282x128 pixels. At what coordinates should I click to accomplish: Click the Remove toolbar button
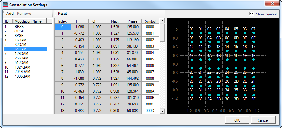click(x=24, y=14)
